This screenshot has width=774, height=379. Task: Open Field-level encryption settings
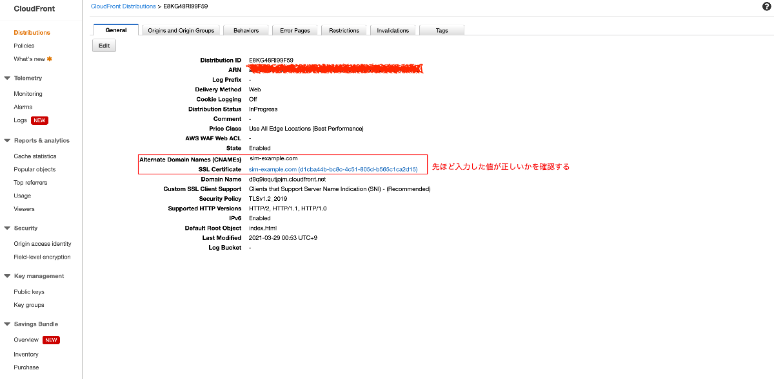(42, 257)
